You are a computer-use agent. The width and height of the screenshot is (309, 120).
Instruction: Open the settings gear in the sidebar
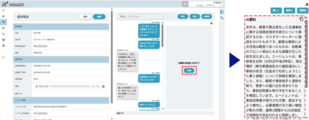3,46
